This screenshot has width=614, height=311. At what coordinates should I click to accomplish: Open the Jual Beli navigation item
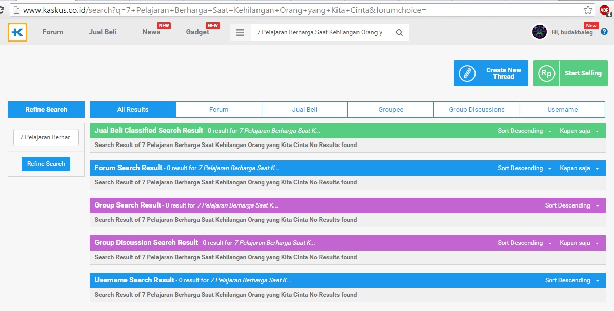tap(103, 32)
